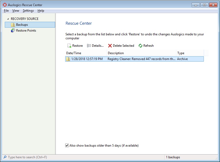The image size is (220, 162).
Task: Sort list by Description column header
Action: [x=141, y=53]
